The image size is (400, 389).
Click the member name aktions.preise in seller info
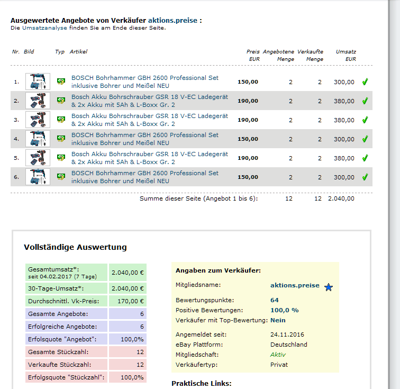[295, 285]
